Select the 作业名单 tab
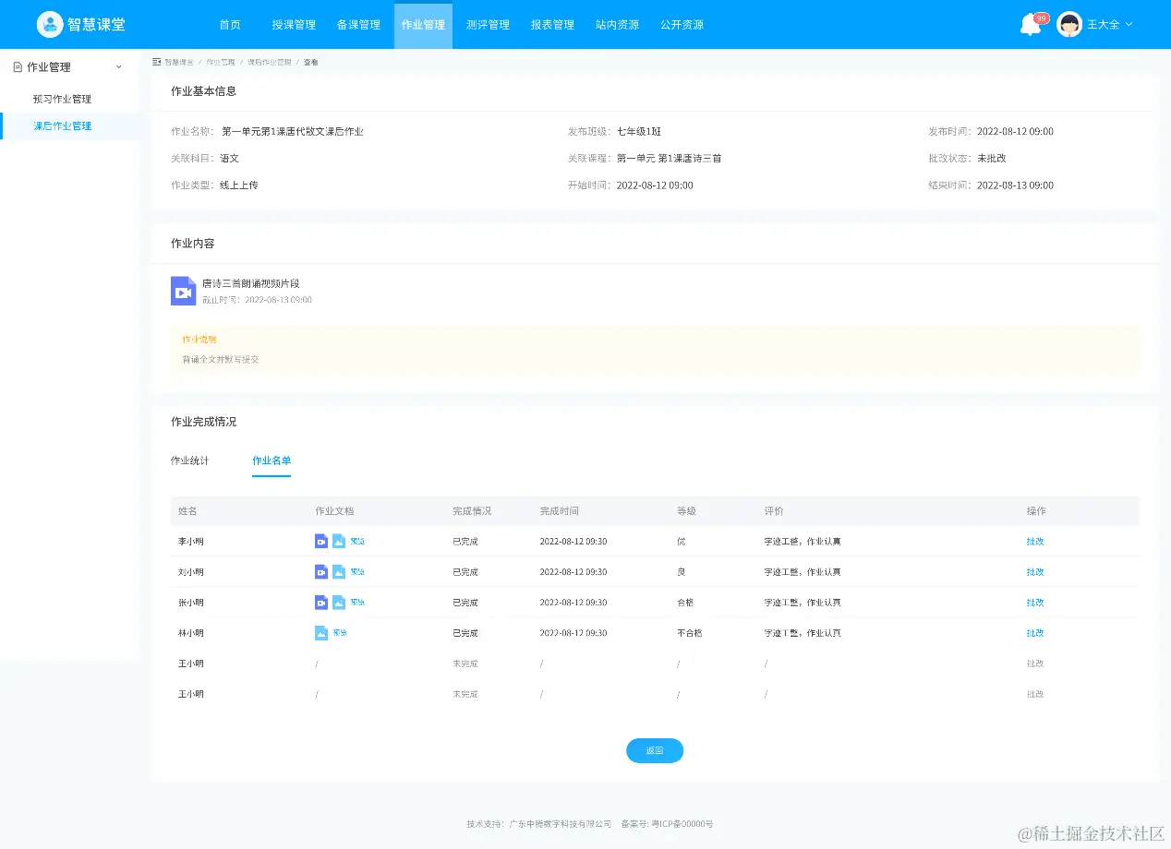 (x=272, y=460)
